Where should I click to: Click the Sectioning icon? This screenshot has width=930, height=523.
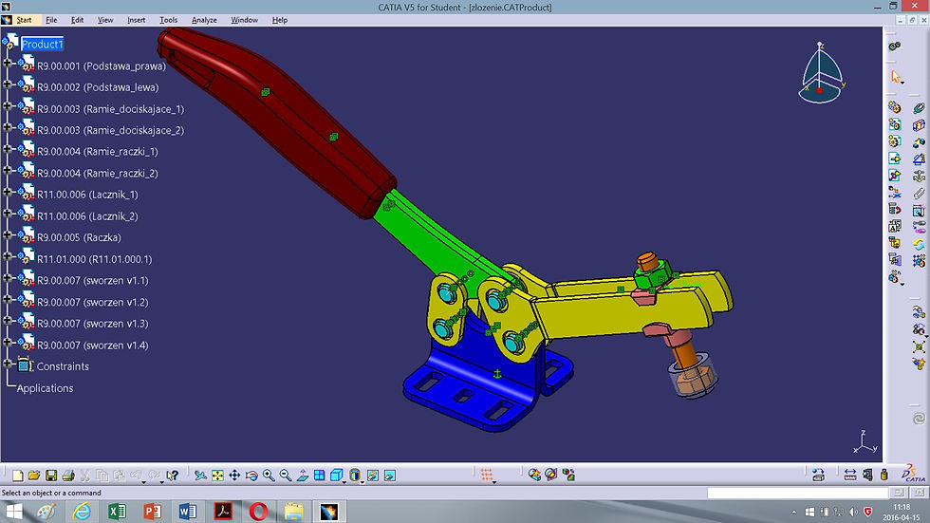(x=551, y=475)
